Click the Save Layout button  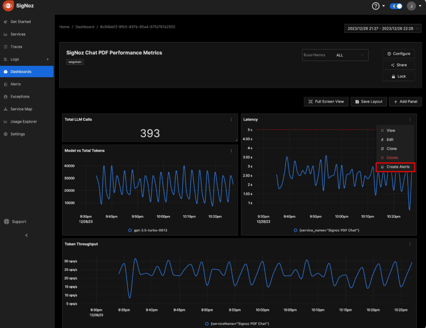pyautogui.click(x=369, y=102)
